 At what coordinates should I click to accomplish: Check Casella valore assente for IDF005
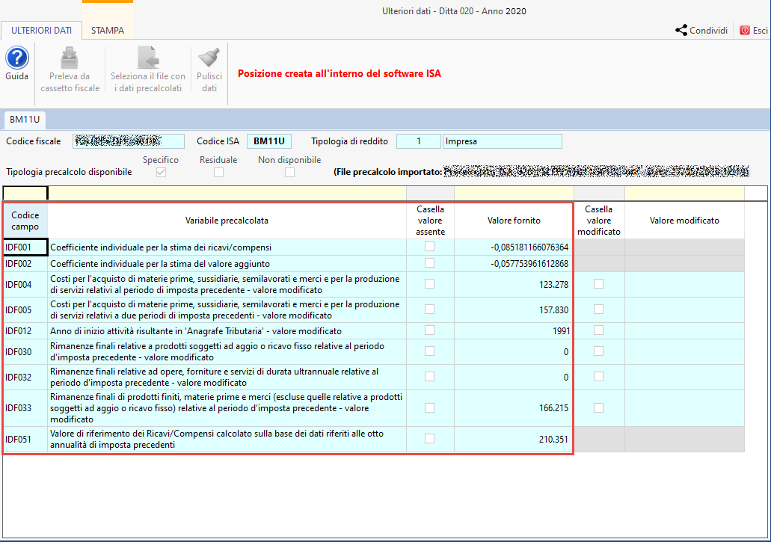click(430, 310)
